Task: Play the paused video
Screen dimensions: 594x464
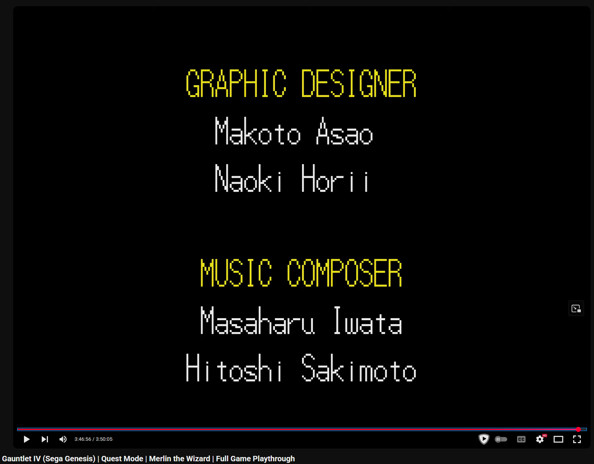Action: 27,439
